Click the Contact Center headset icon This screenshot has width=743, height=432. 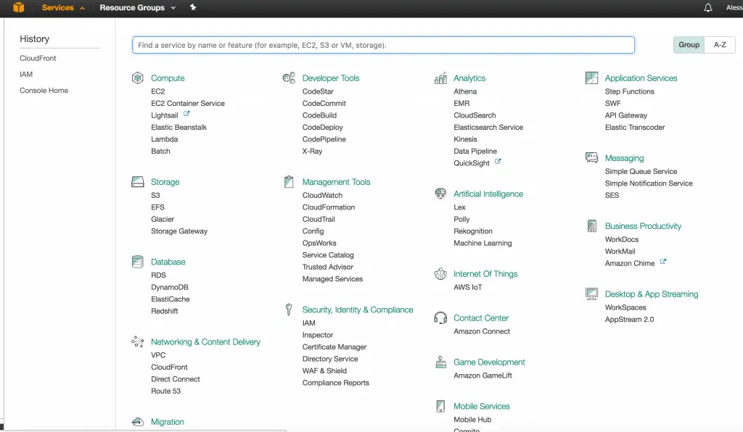click(x=440, y=317)
